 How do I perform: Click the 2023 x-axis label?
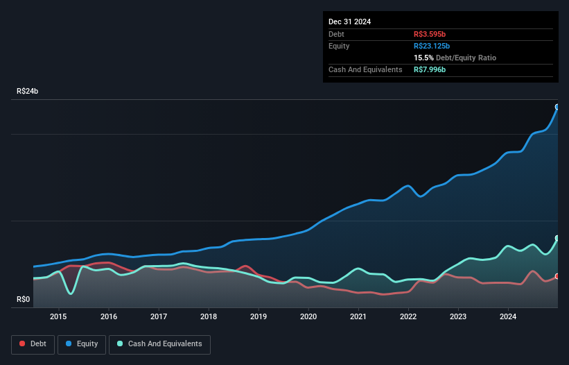point(458,316)
